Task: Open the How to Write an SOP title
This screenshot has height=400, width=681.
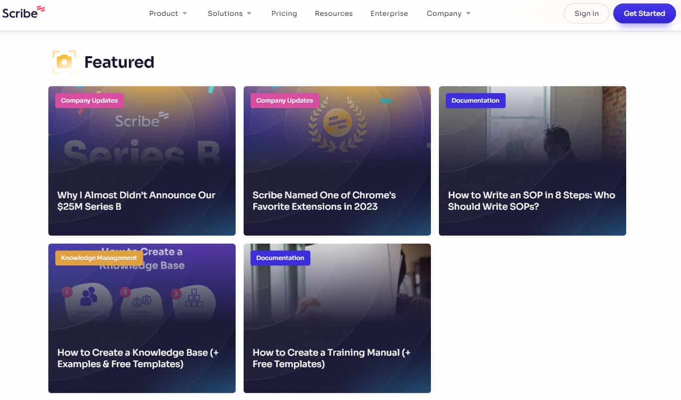Action: coord(532,201)
